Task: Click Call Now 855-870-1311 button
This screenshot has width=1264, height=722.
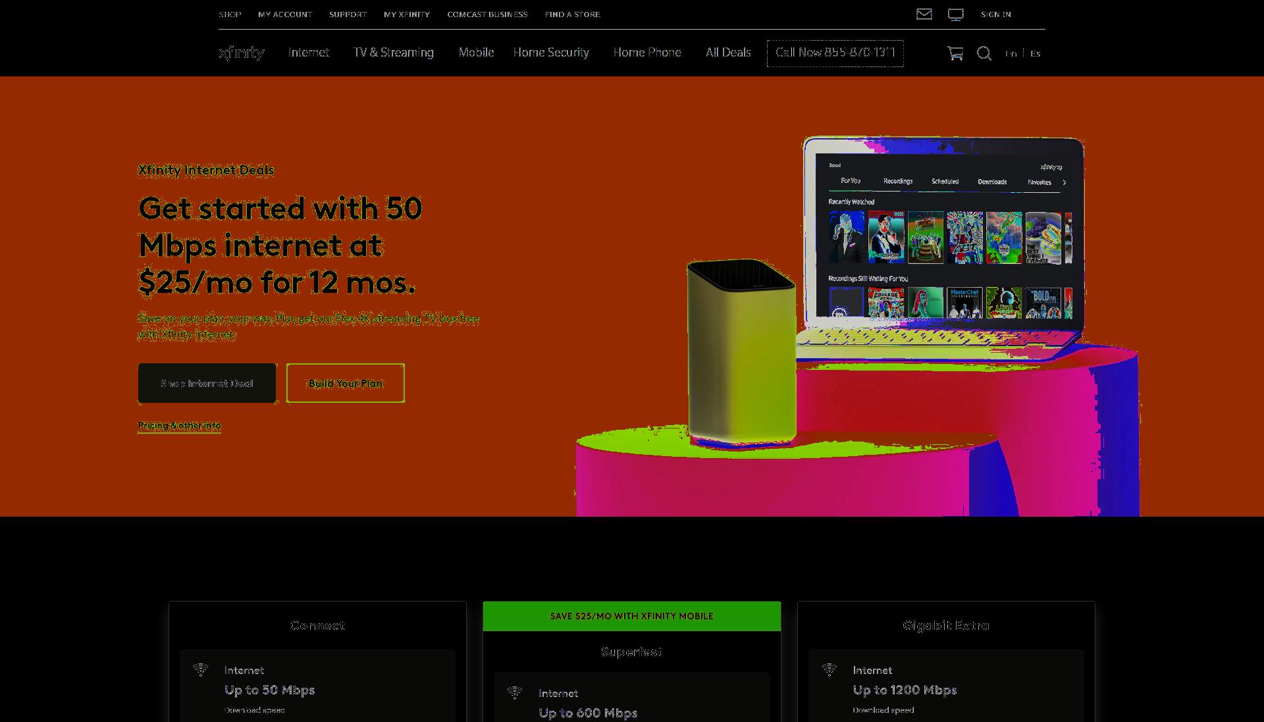Action: point(835,53)
